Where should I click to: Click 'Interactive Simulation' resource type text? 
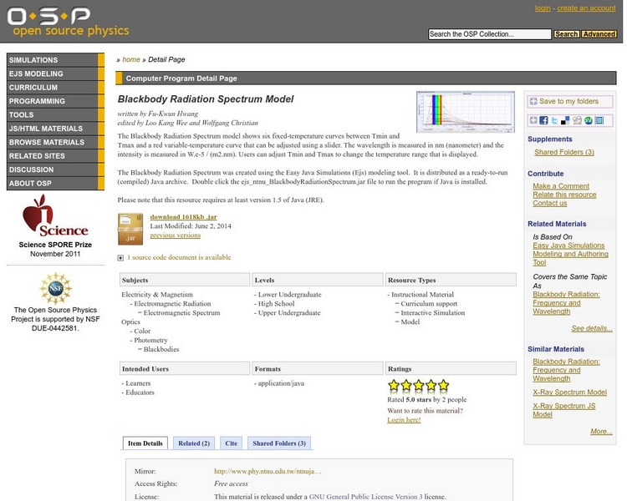(x=433, y=313)
